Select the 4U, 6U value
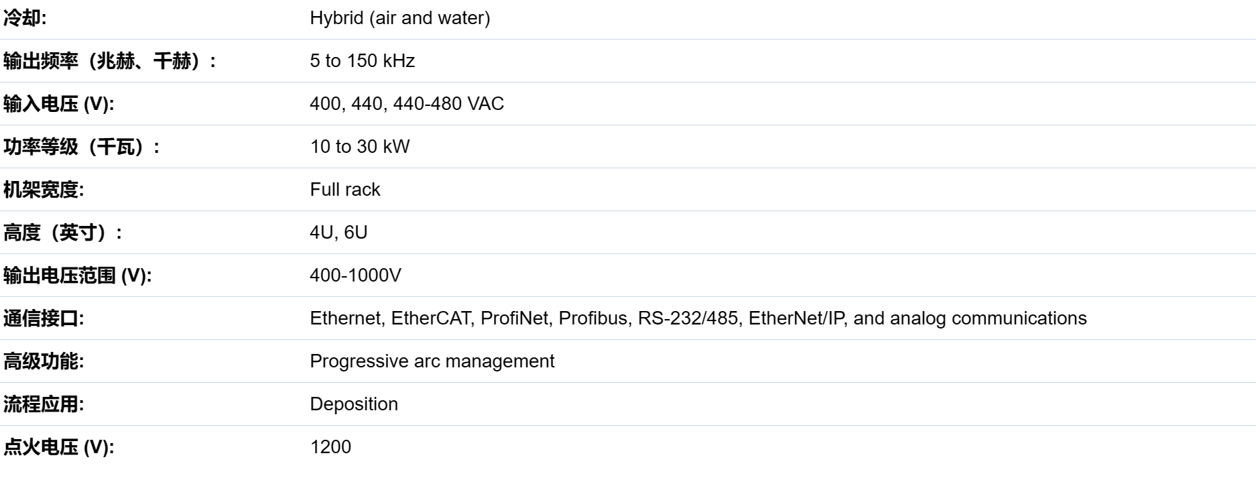Image resolution: width=1256 pixels, height=478 pixels. tap(338, 233)
